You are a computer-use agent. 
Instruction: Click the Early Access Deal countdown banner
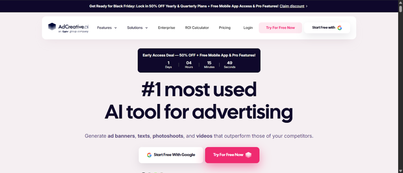tap(199, 60)
